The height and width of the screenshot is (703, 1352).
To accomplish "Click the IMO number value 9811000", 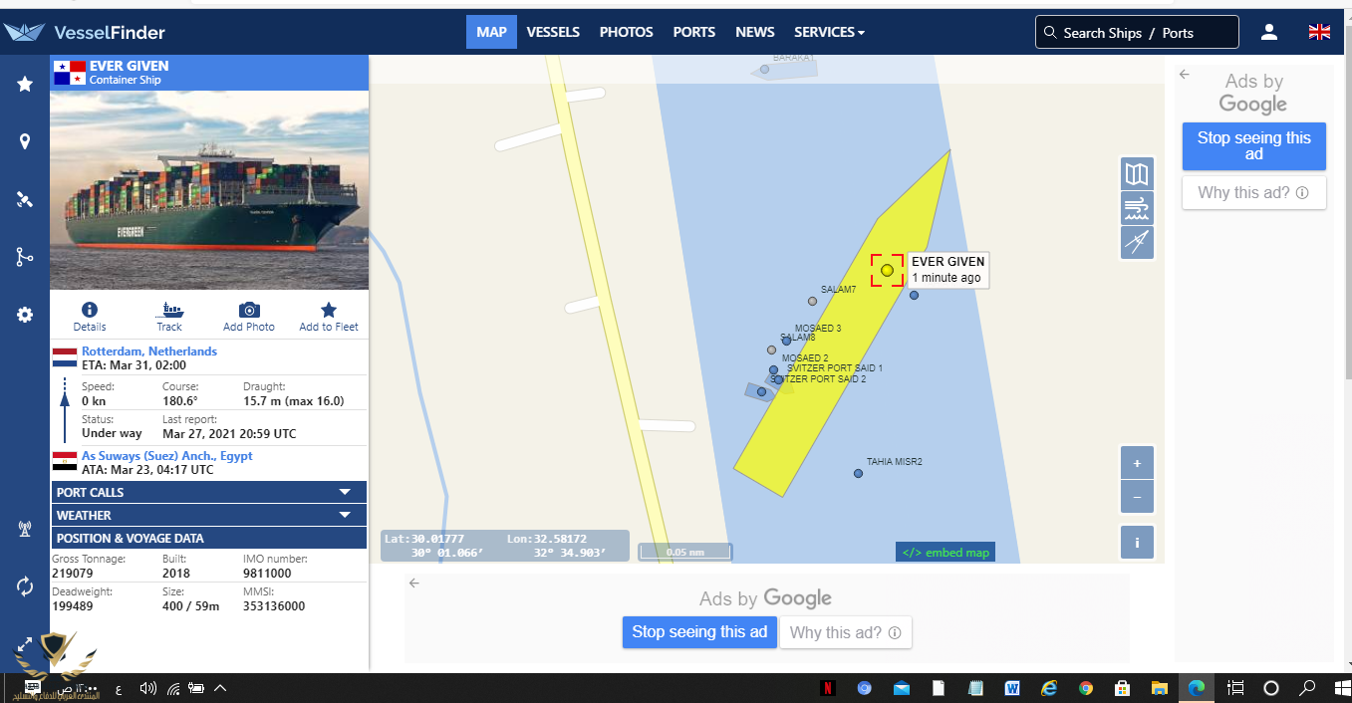I will tap(267, 574).
